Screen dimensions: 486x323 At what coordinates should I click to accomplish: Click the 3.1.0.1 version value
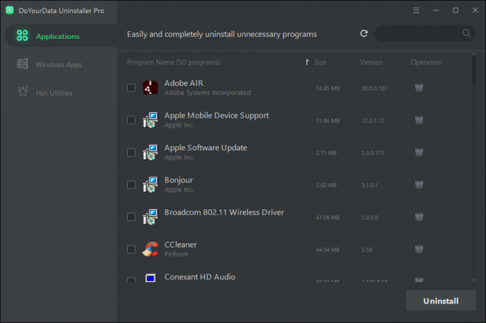369,185
